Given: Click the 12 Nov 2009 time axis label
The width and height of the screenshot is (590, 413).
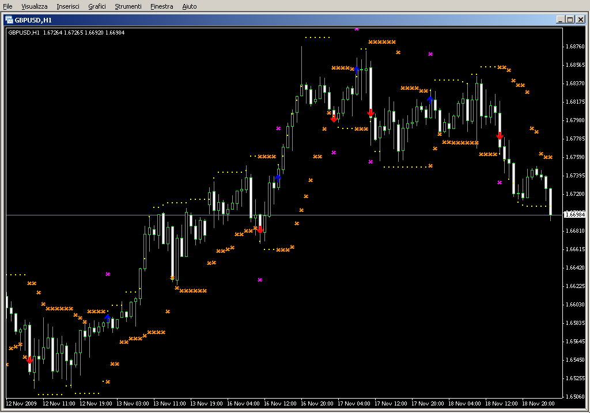Looking at the screenshot, I should pos(21,404).
